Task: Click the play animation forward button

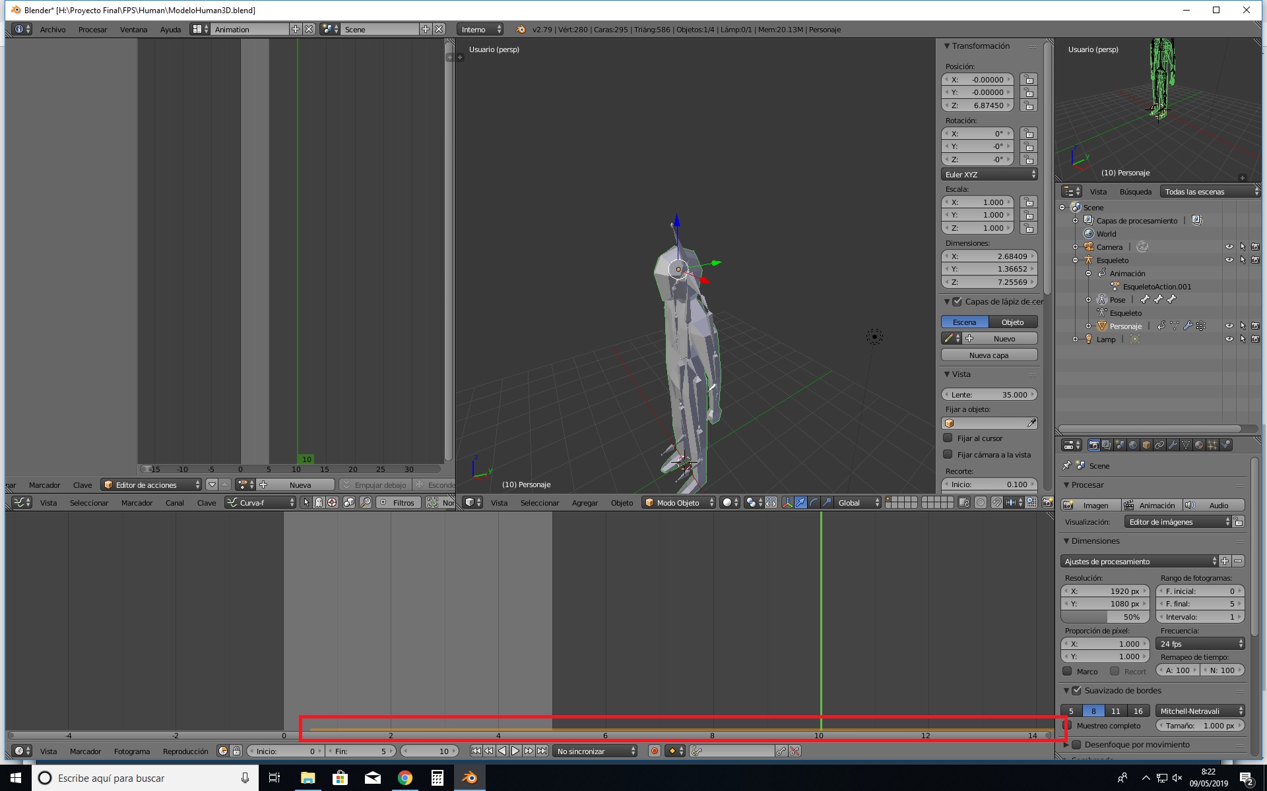Action: [515, 751]
